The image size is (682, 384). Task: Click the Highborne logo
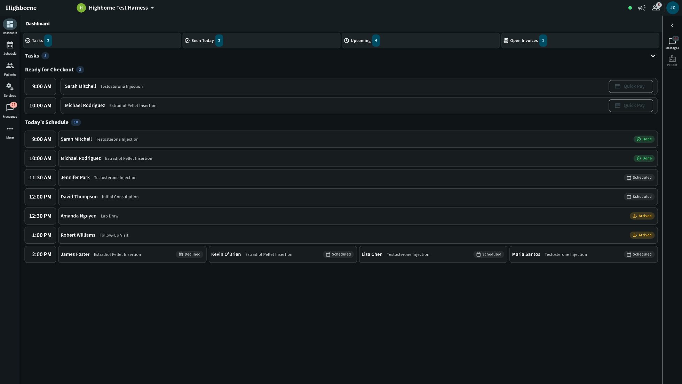21,8
